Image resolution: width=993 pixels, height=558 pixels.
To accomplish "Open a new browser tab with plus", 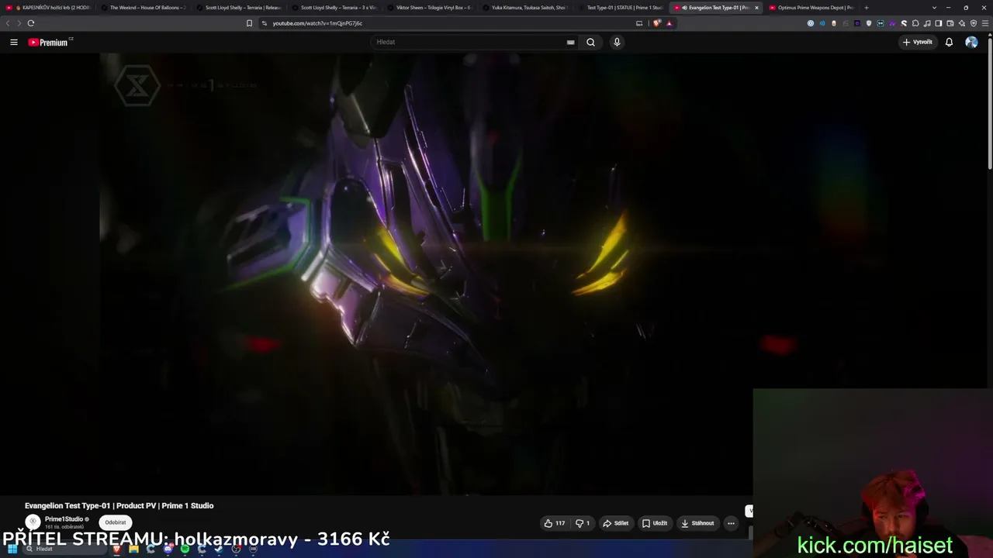I will pyautogui.click(x=867, y=8).
